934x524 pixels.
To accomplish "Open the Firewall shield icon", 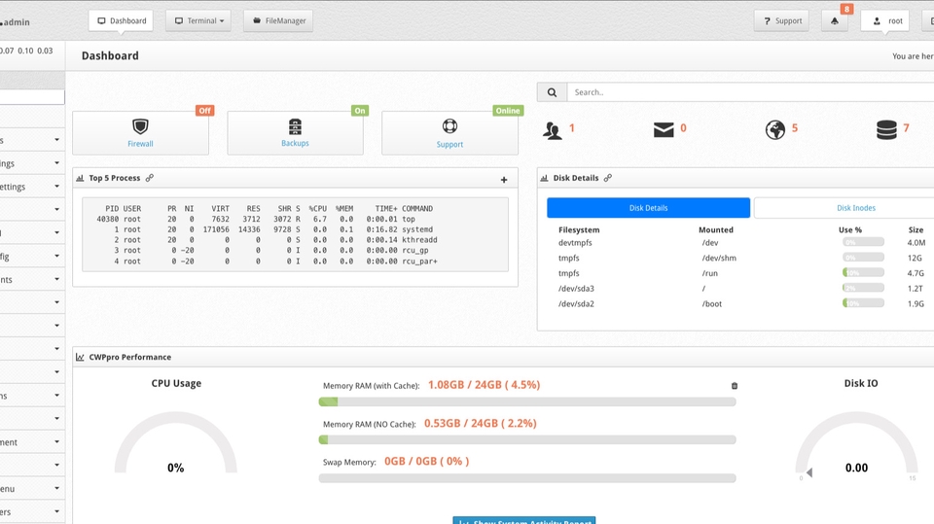I will tap(140, 126).
